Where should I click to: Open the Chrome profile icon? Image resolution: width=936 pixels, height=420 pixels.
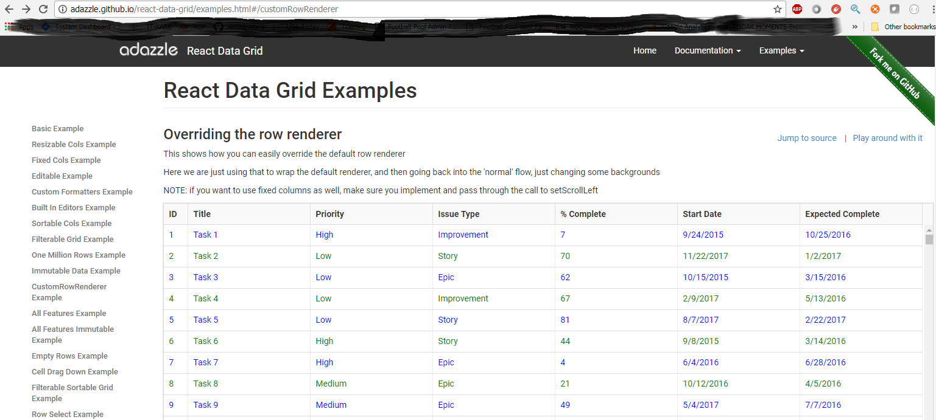click(x=895, y=9)
